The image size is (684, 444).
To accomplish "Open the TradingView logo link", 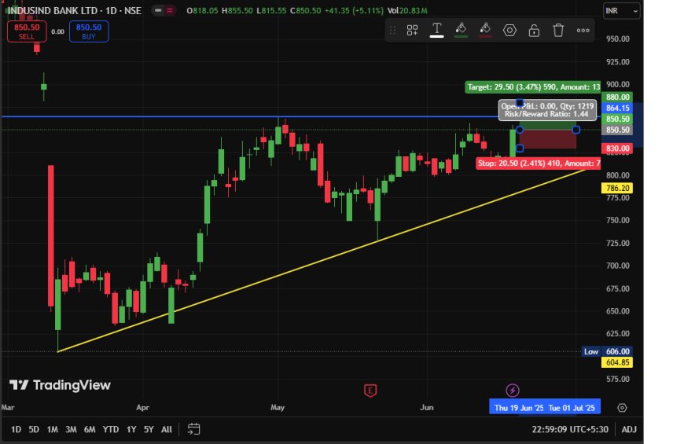I will [x=61, y=385].
